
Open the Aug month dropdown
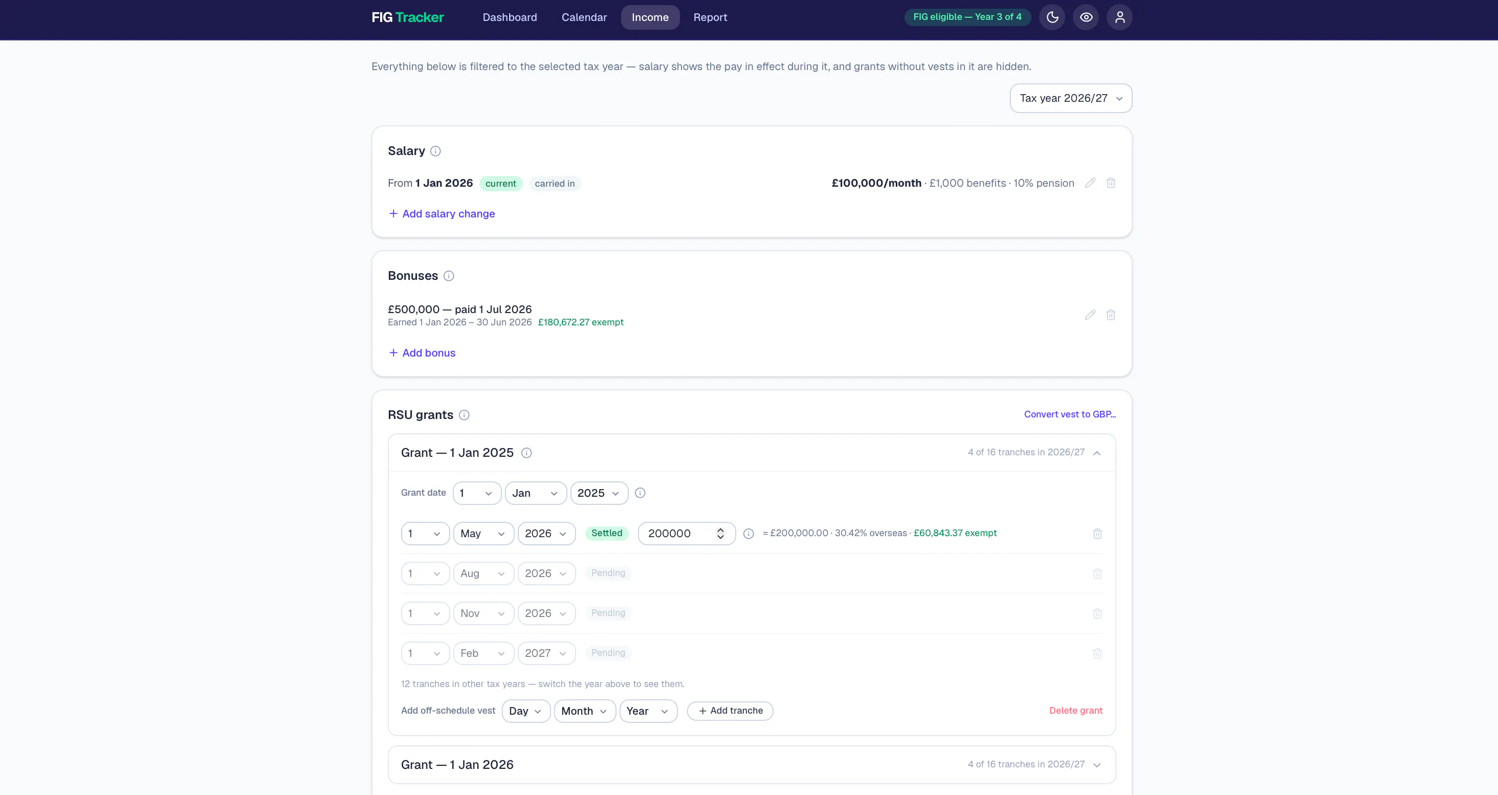point(483,574)
